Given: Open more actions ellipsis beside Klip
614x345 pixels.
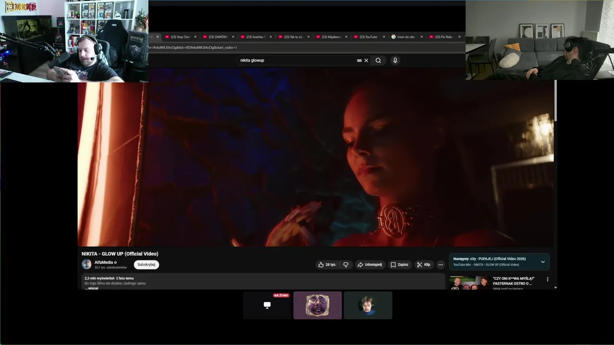Looking at the screenshot, I should coord(440,264).
